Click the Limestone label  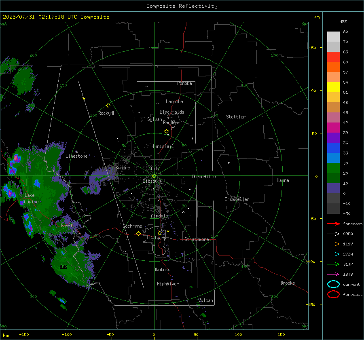(76, 156)
